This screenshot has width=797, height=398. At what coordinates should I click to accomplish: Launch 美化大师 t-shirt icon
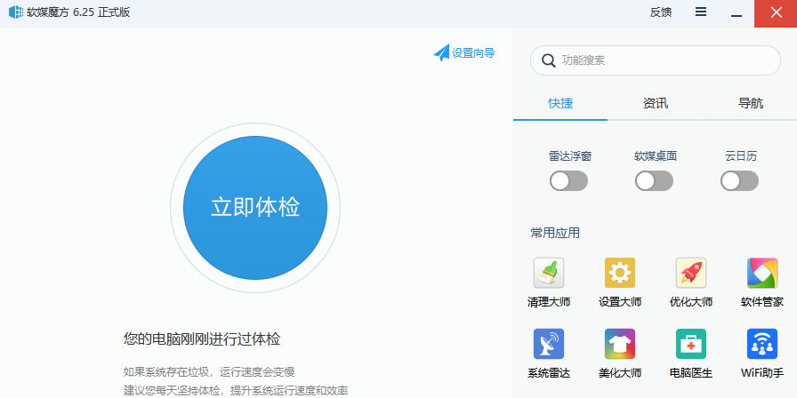click(x=620, y=344)
